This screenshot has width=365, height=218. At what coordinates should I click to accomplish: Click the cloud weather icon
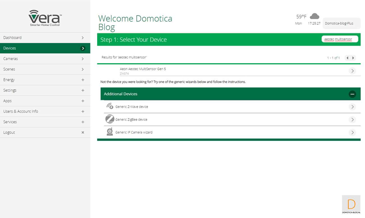pos(314,16)
